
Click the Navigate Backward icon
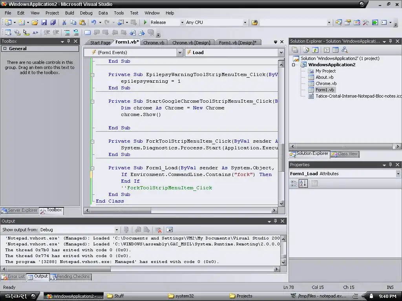(121, 22)
